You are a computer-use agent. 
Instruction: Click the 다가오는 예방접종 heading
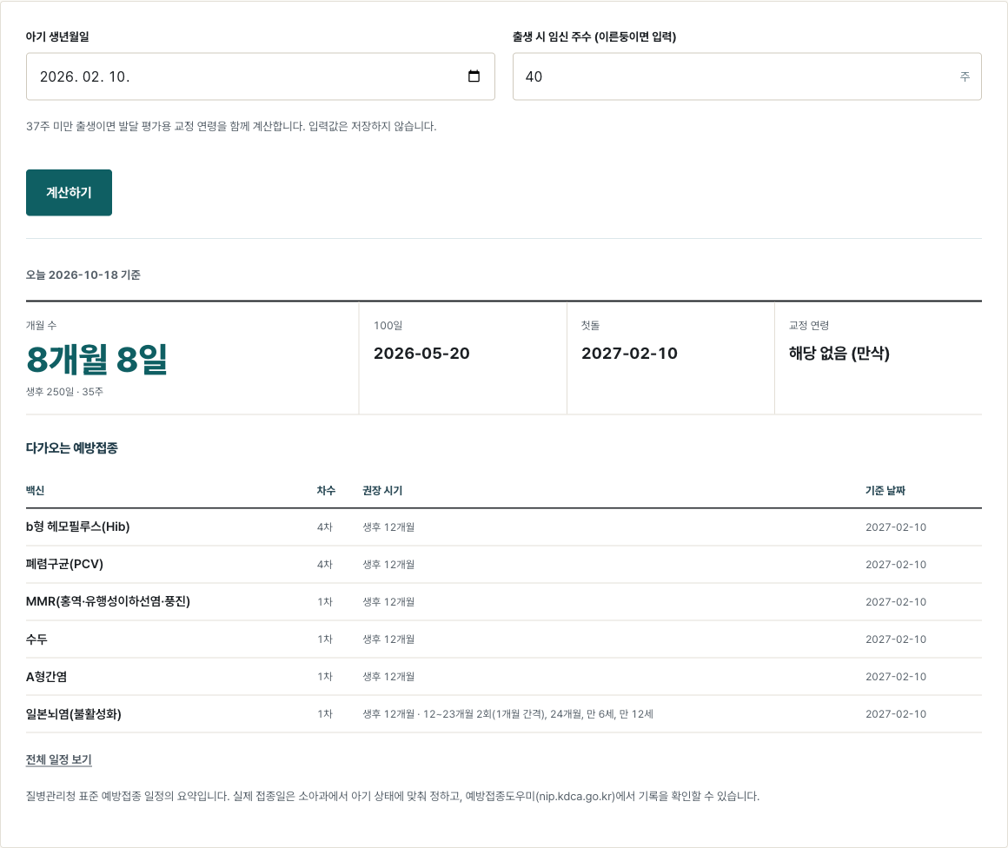[72, 448]
